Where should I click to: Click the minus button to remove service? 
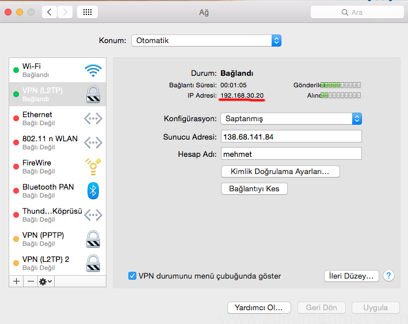pyautogui.click(x=30, y=281)
